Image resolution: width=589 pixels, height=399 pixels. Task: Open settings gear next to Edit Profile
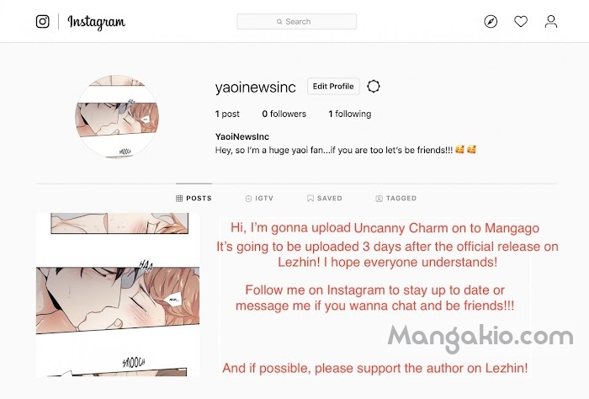[x=374, y=87]
